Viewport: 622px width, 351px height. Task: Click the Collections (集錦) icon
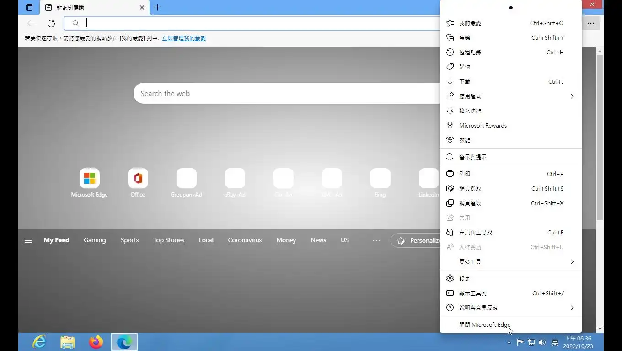click(450, 37)
